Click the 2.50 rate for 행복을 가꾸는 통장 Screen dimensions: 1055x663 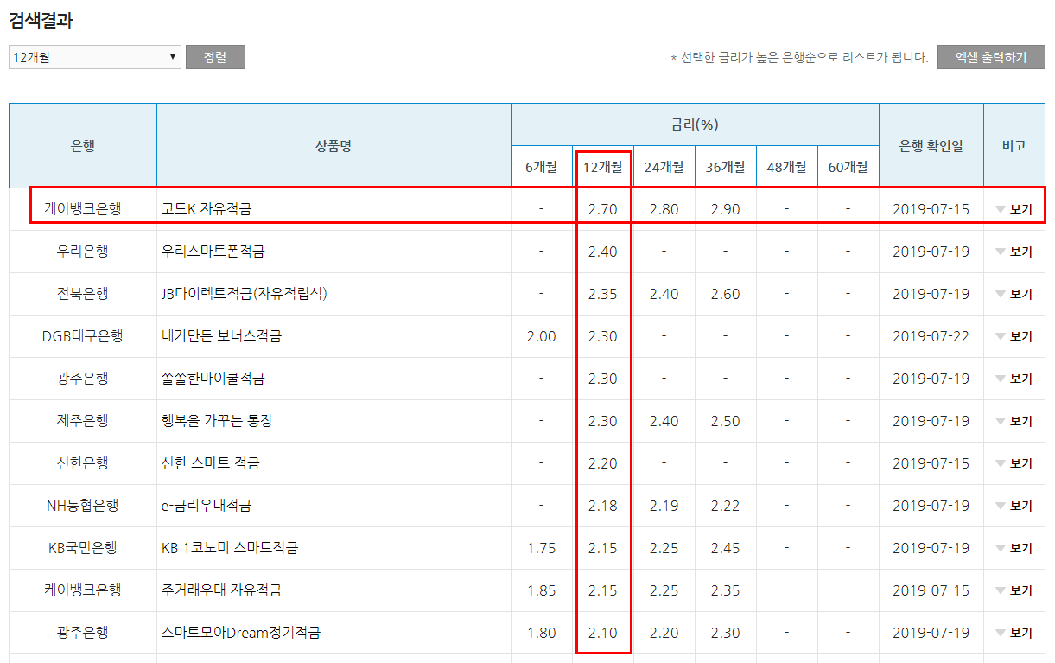[x=726, y=421]
